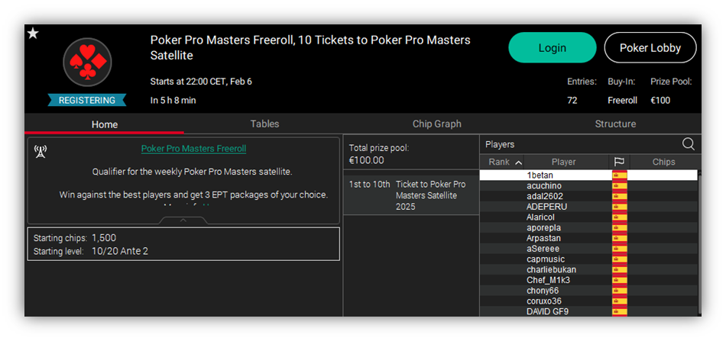Image resolution: width=726 pixels, height=341 pixels.
Task: Click the Spain flag beside 1betan
Action: point(620,175)
